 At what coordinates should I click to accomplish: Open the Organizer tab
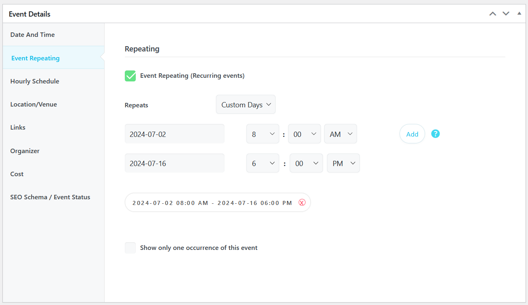[53, 151]
